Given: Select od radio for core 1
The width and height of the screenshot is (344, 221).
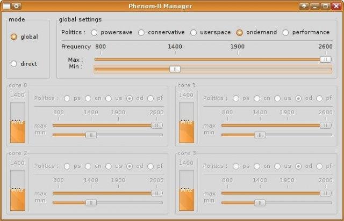Looking at the screenshot, I should click(x=298, y=98).
